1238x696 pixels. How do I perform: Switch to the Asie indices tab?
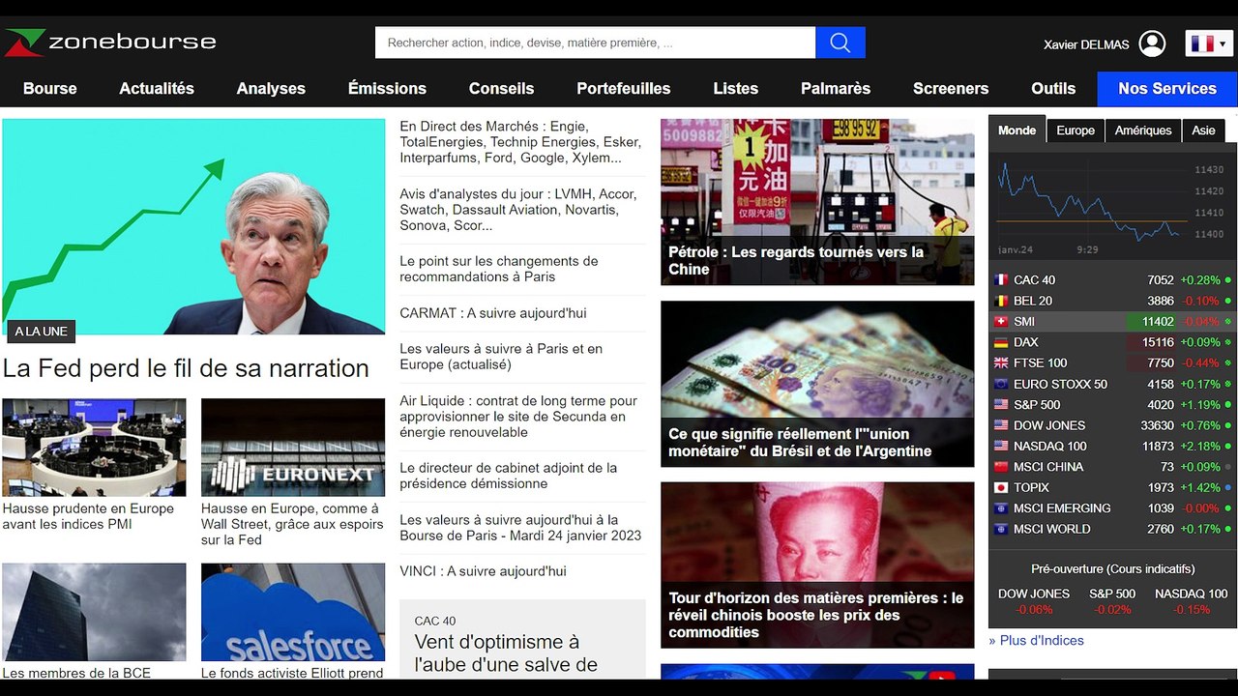pyautogui.click(x=1203, y=130)
